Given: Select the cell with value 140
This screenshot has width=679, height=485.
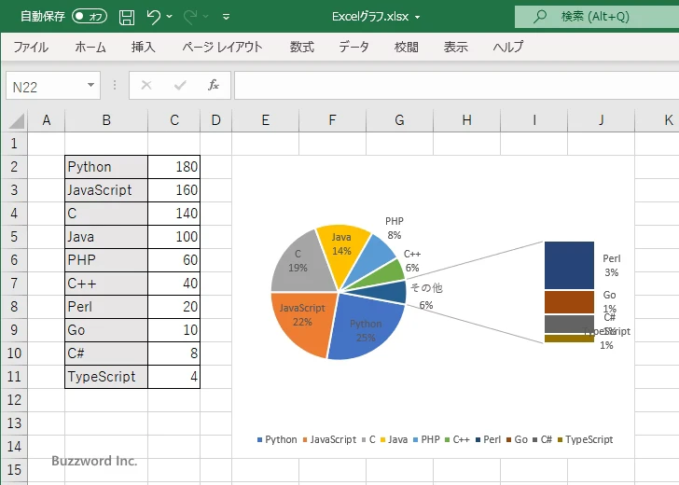Looking at the screenshot, I should point(174,214).
